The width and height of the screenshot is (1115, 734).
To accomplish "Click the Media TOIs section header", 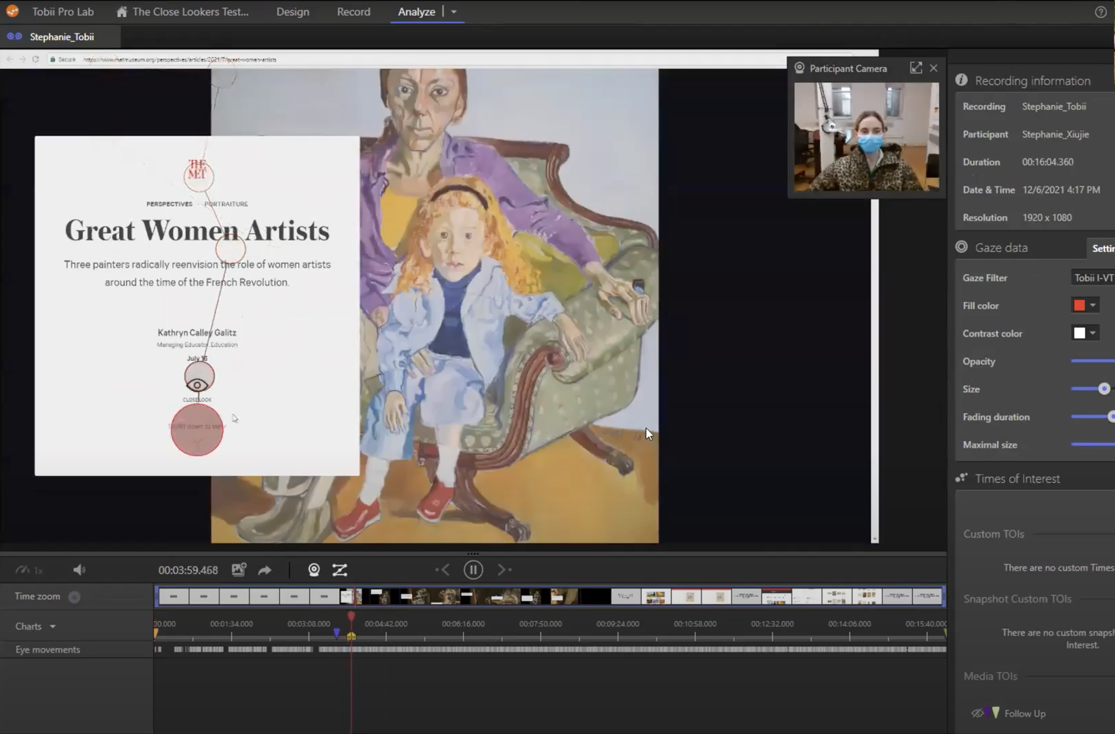I will point(990,676).
